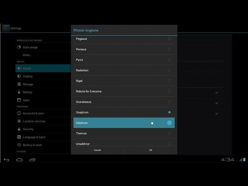Open Language & input settings
Image resolution: width=248 pixels, height=186 pixels.
pyautogui.click(x=43, y=137)
